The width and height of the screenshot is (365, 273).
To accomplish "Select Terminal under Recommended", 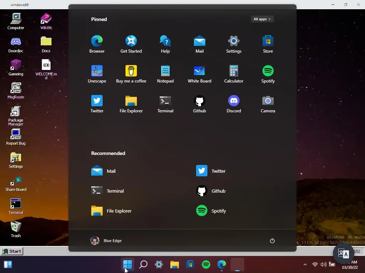I will pos(108,191).
